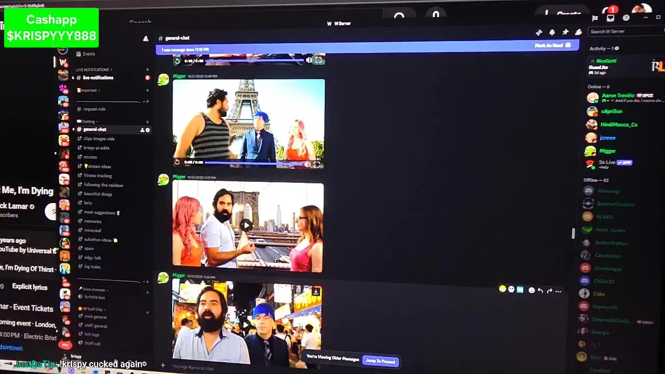Reply to message using arrow icon
665x374 pixels.
pos(540,290)
